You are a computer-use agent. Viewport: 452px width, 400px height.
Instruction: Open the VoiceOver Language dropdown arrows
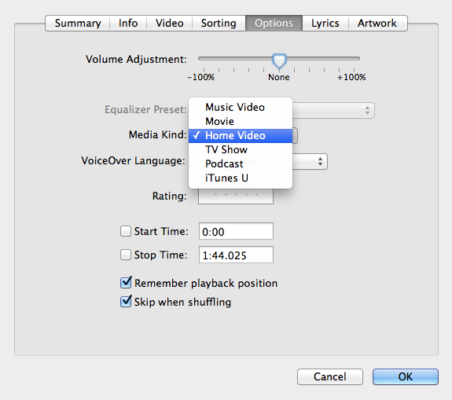(x=320, y=161)
